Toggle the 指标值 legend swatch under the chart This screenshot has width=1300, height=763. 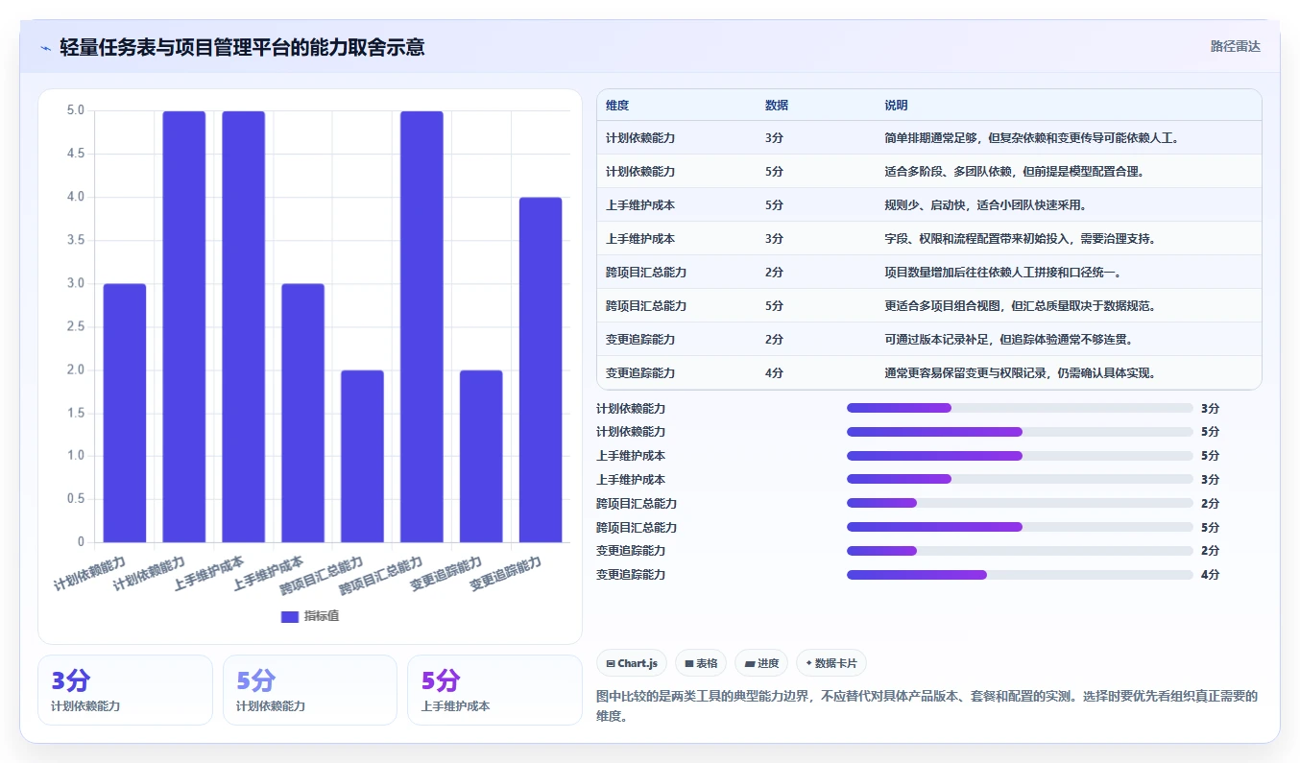pyautogui.click(x=290, y=616)
